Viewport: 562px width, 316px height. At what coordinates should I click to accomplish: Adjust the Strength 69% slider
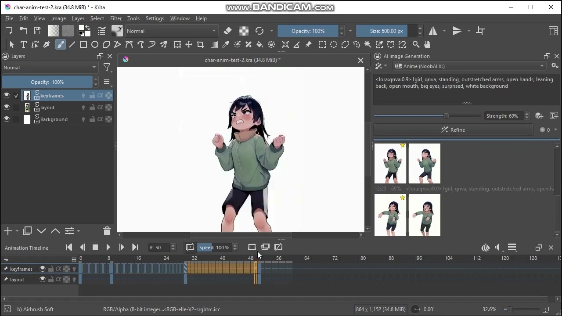click(427, 116)
